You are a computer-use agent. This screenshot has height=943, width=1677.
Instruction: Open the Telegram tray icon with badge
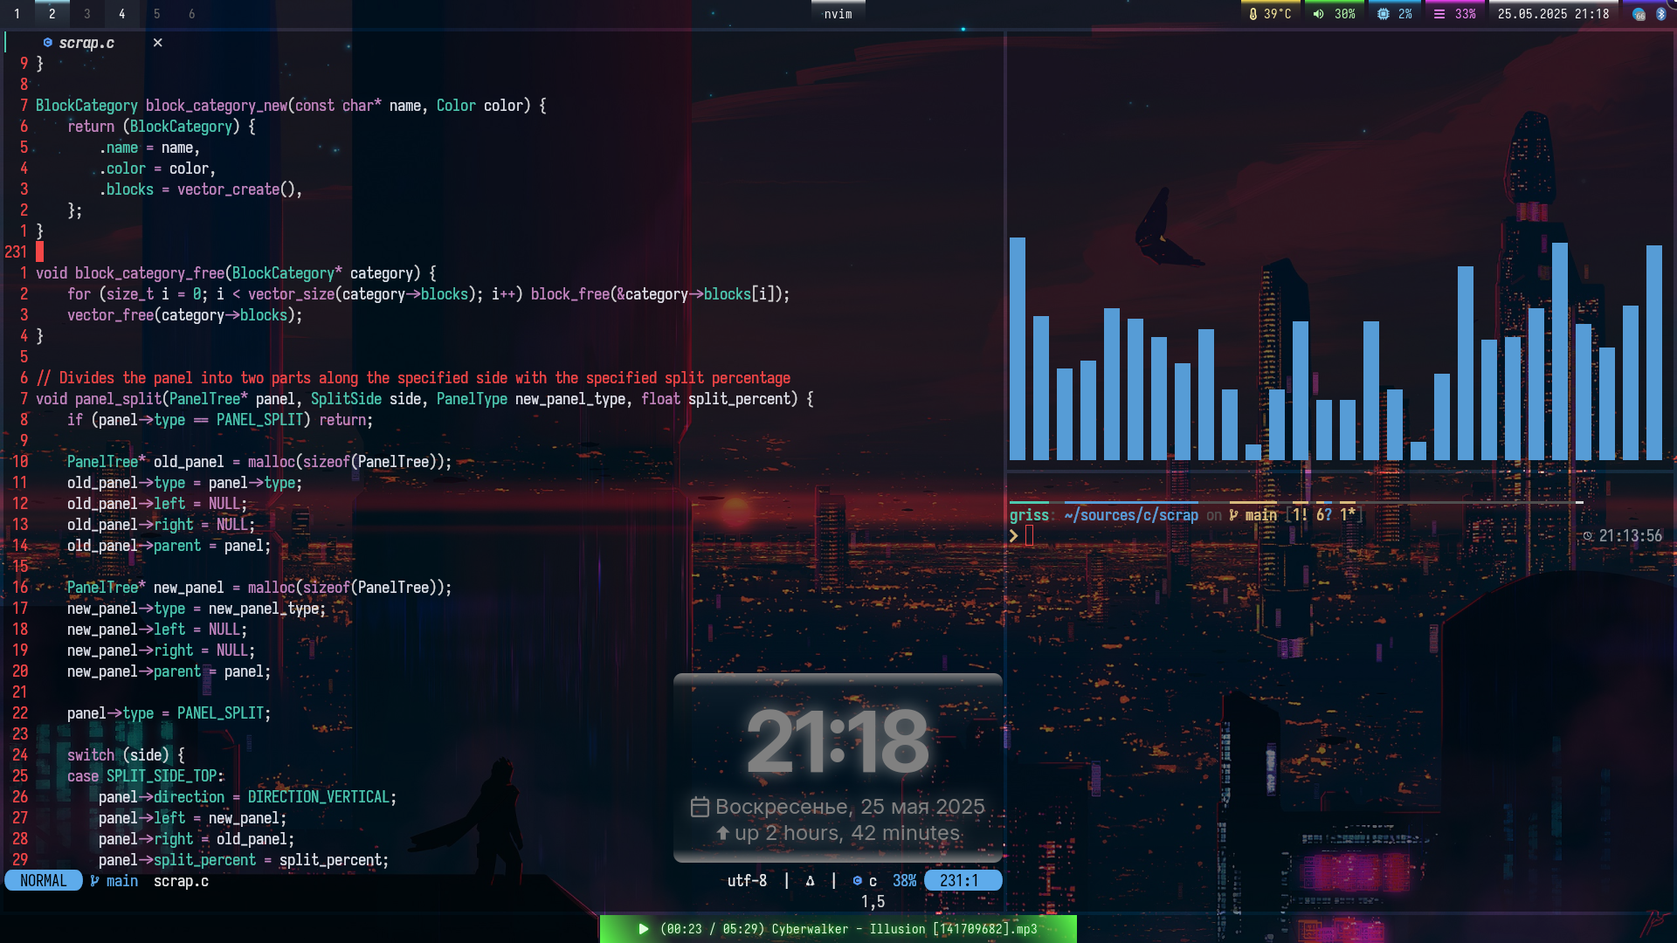click(x=1639, y=14)
